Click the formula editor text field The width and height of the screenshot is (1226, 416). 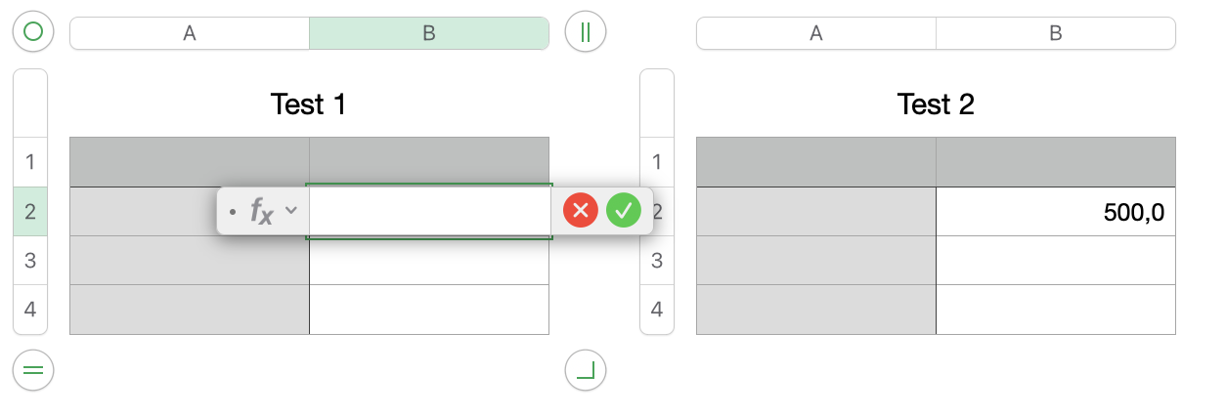[430, 211]
